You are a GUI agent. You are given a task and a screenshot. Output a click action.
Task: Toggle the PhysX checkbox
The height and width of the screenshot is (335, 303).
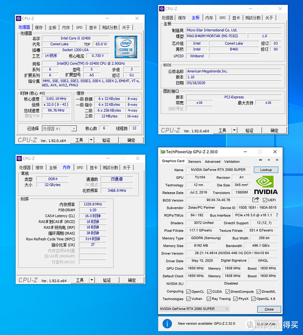click(x=235, y=299)
